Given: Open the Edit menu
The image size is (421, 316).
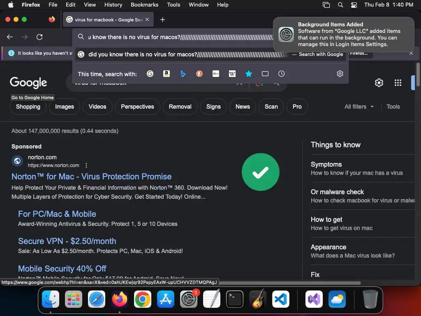Looking at the screenshot, I should tap(71, 5).
